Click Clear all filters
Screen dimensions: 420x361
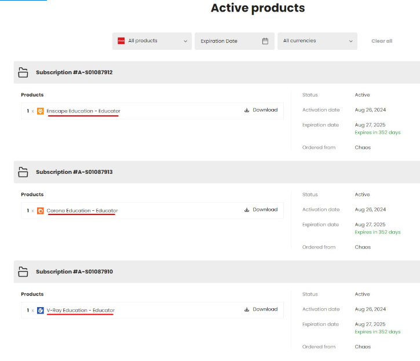(x=382, y=41)
